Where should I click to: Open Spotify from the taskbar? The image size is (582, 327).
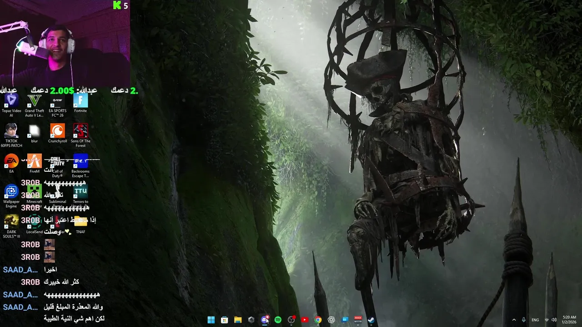tap(278, 320)
